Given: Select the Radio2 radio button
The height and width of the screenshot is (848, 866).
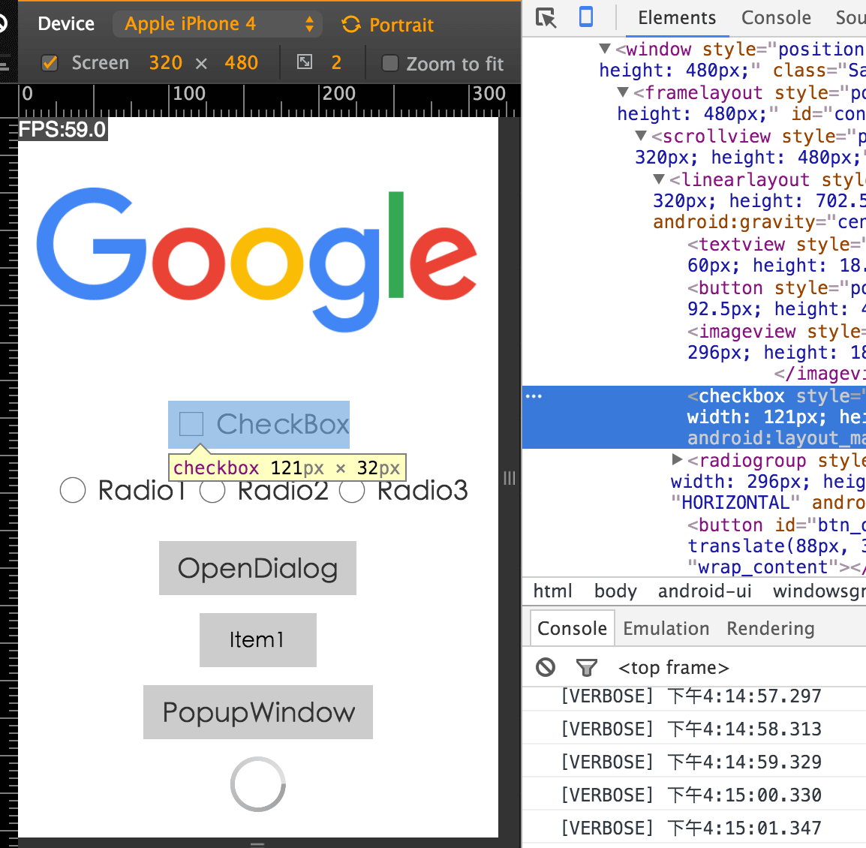Looking at the screenshot, I should click(212, 490).
